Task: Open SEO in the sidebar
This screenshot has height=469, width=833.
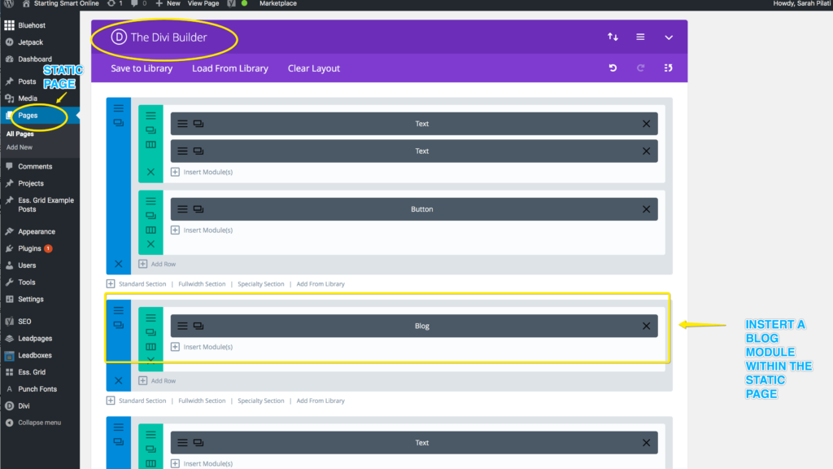Action: tap(24, 322)
